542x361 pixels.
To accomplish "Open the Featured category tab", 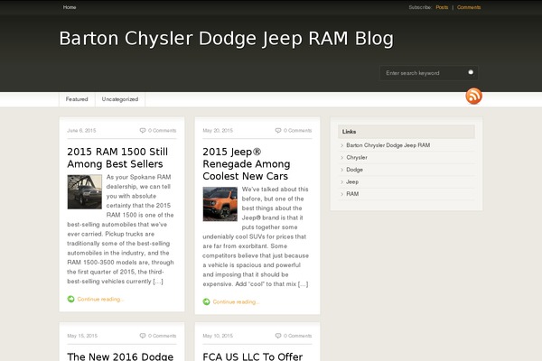I will (x=77, y=99).
